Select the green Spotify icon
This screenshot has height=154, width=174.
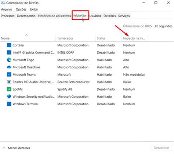[x=9, y=89]
